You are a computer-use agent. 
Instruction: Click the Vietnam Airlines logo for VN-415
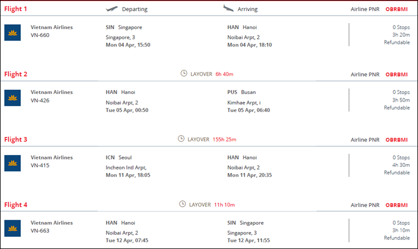point(12,163)
